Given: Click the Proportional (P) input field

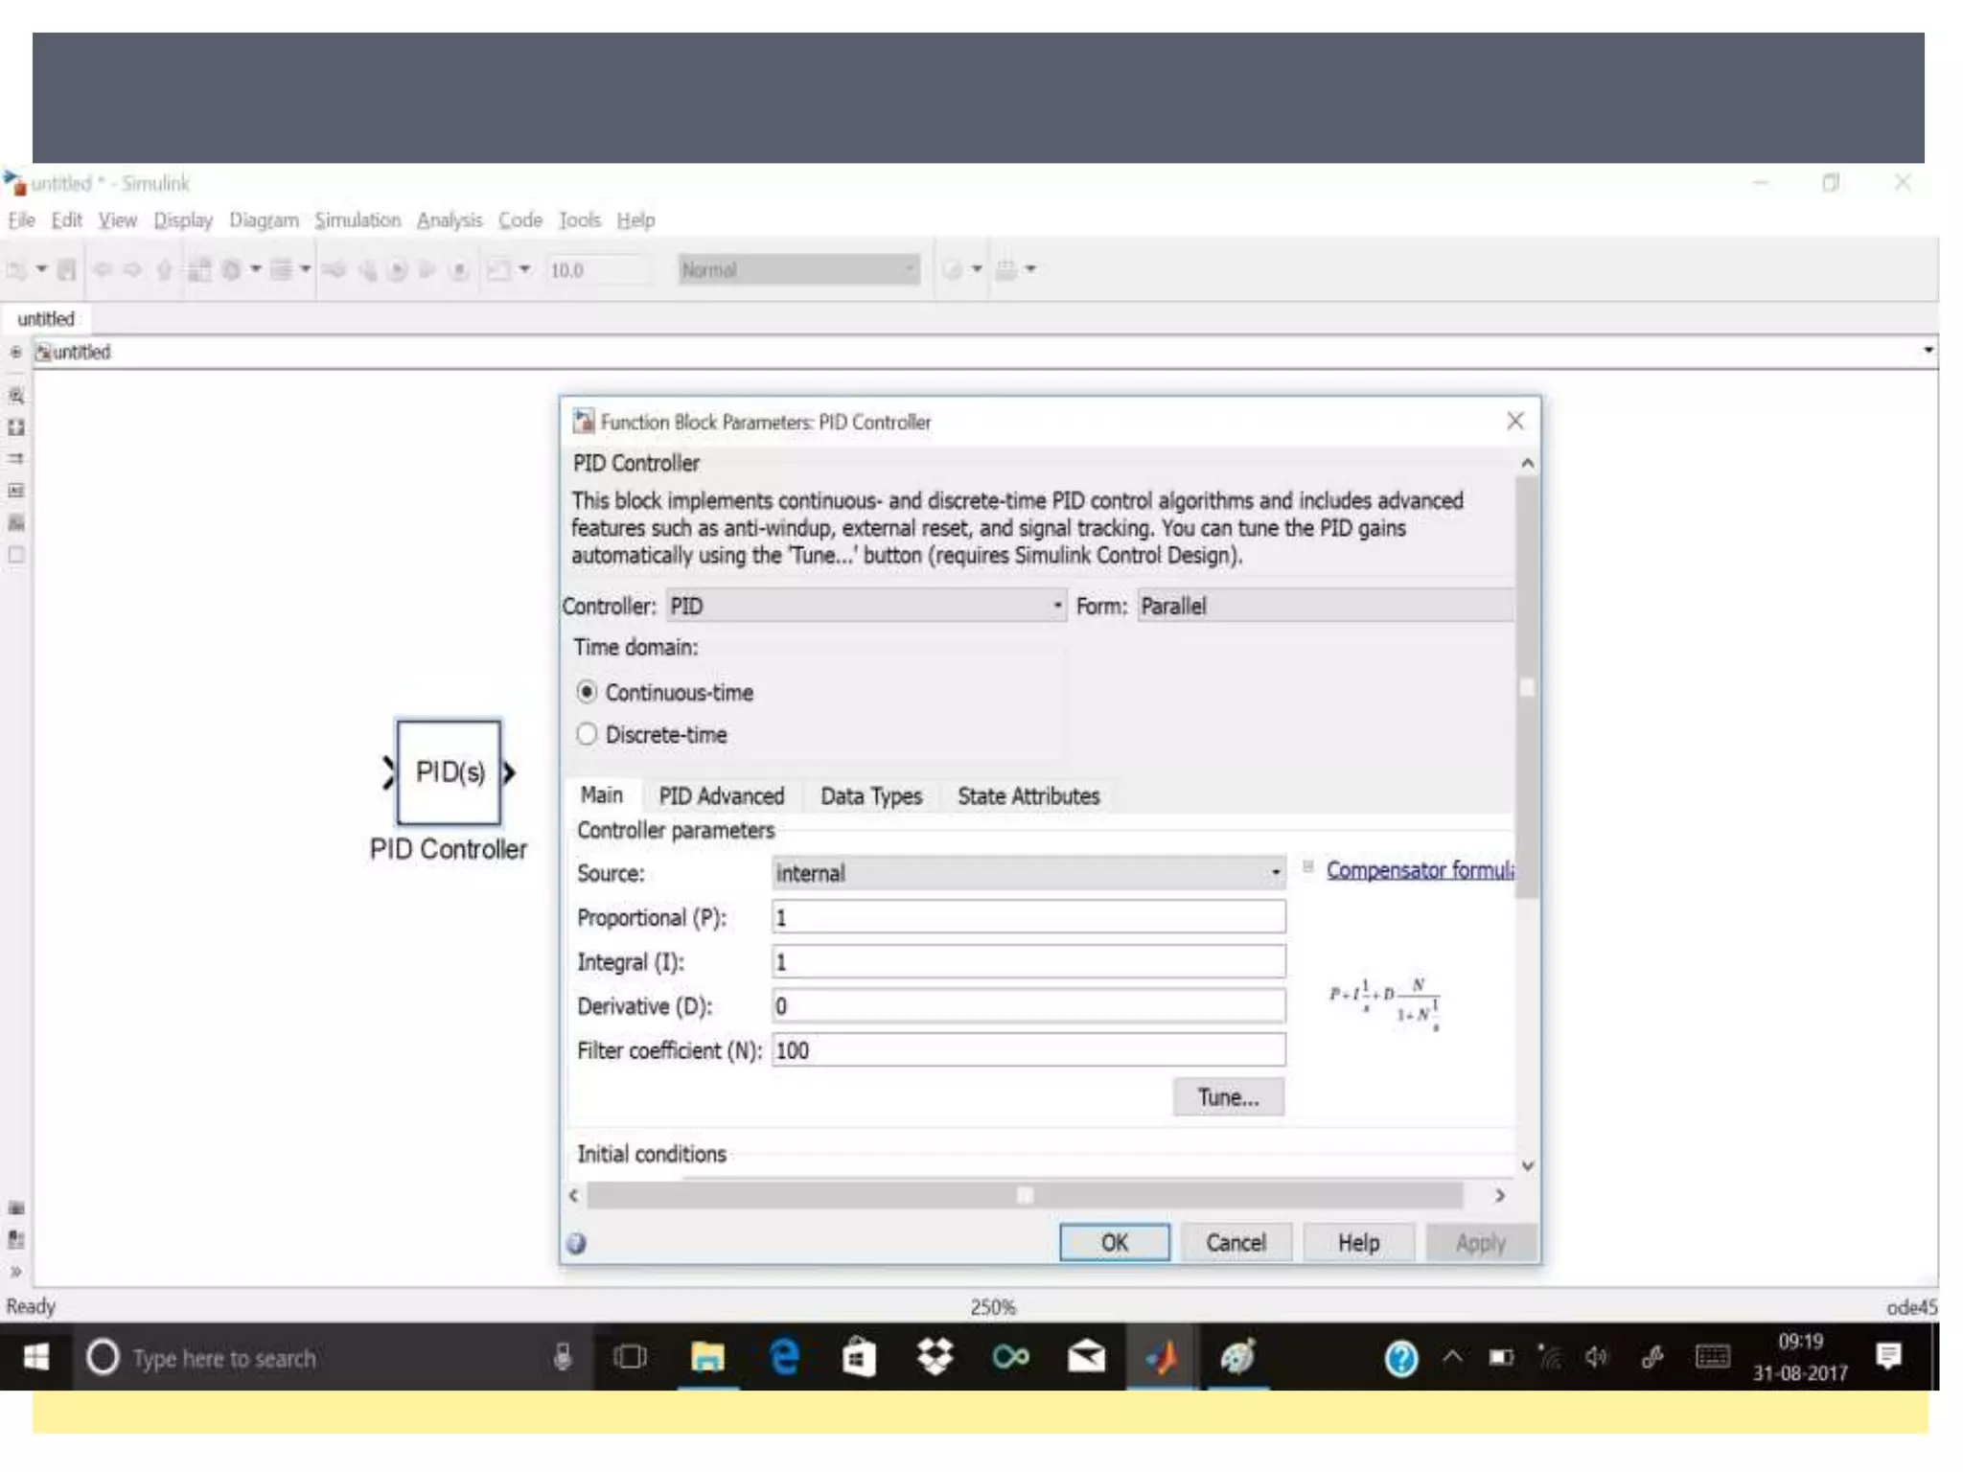Looking at the screenshot, I should click(x=1028, y=917).
